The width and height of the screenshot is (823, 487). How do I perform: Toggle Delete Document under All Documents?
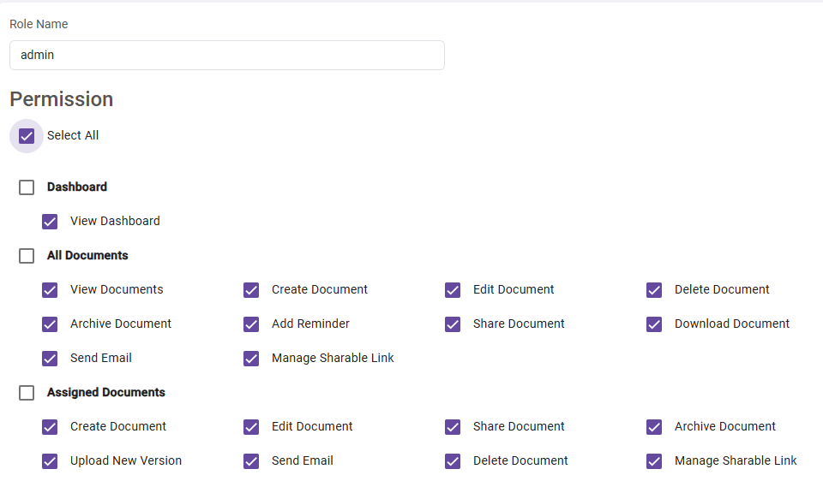point(654,290)
